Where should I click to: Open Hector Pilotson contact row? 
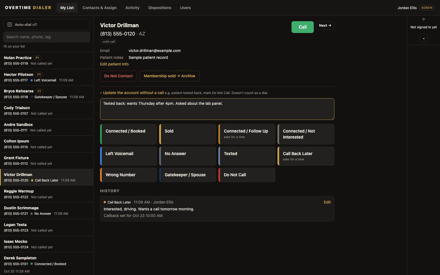(46, 77)
